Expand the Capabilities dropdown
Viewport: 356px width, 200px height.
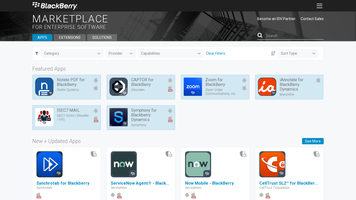[170, 53]
